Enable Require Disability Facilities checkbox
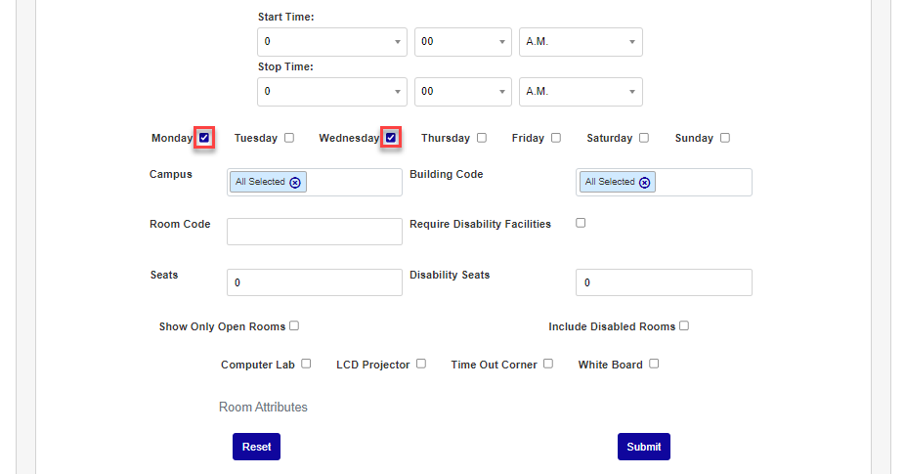Screen dimensions: 905x474 pos(581,223)
